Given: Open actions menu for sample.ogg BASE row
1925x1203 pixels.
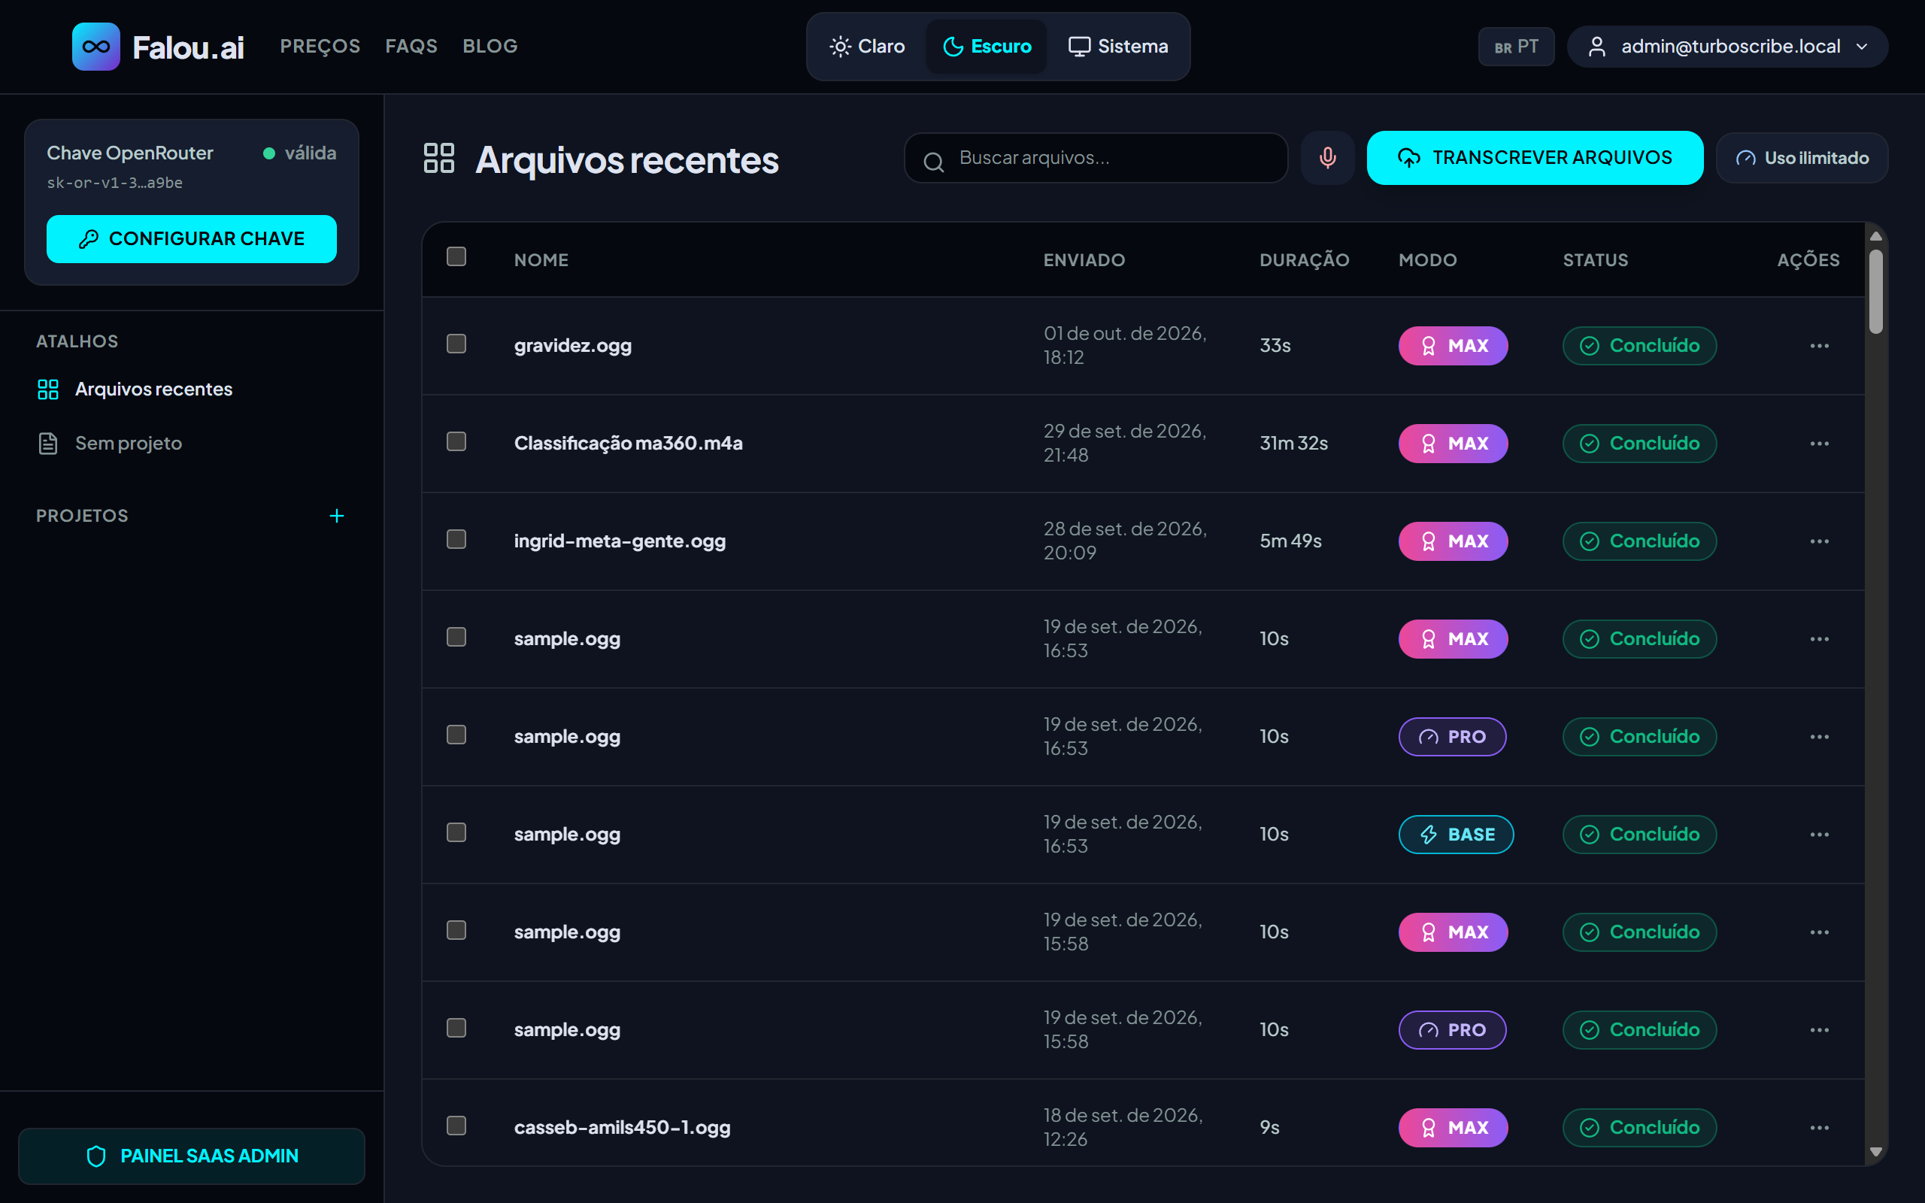Looking at the screenshot, I should pos(1819,834).
